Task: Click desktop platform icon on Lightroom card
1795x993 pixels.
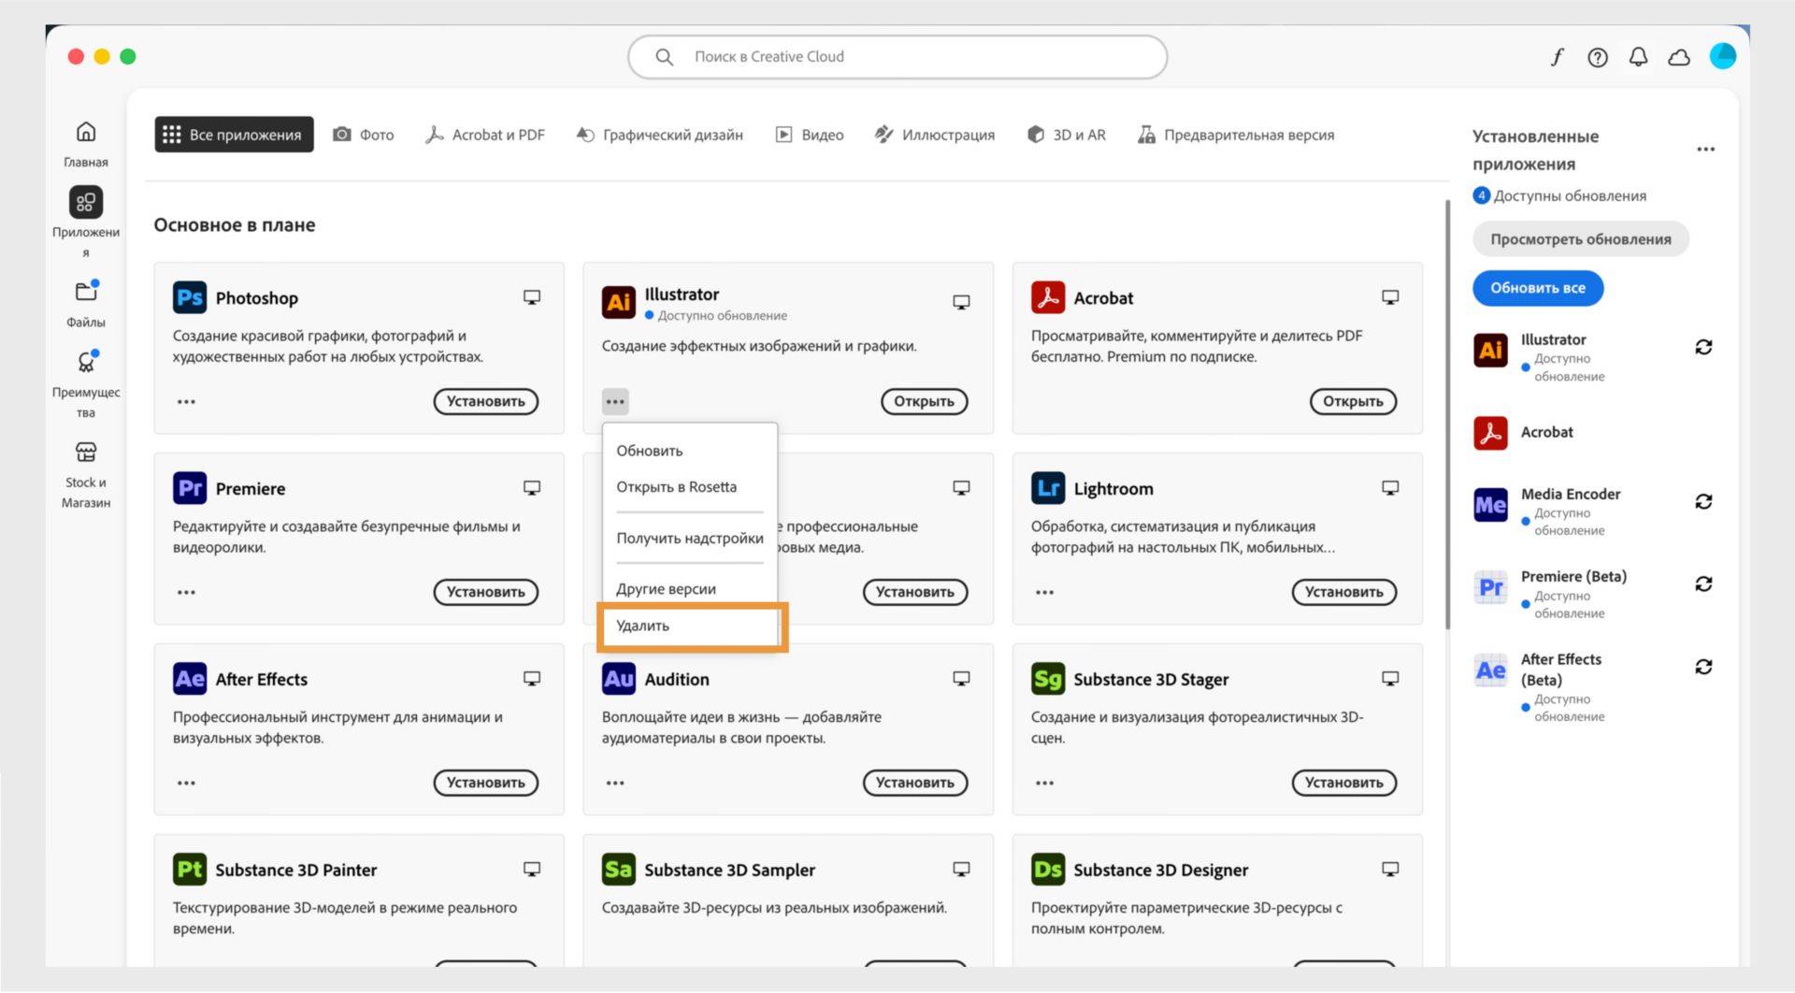Action: click(x=1390, y=488)
